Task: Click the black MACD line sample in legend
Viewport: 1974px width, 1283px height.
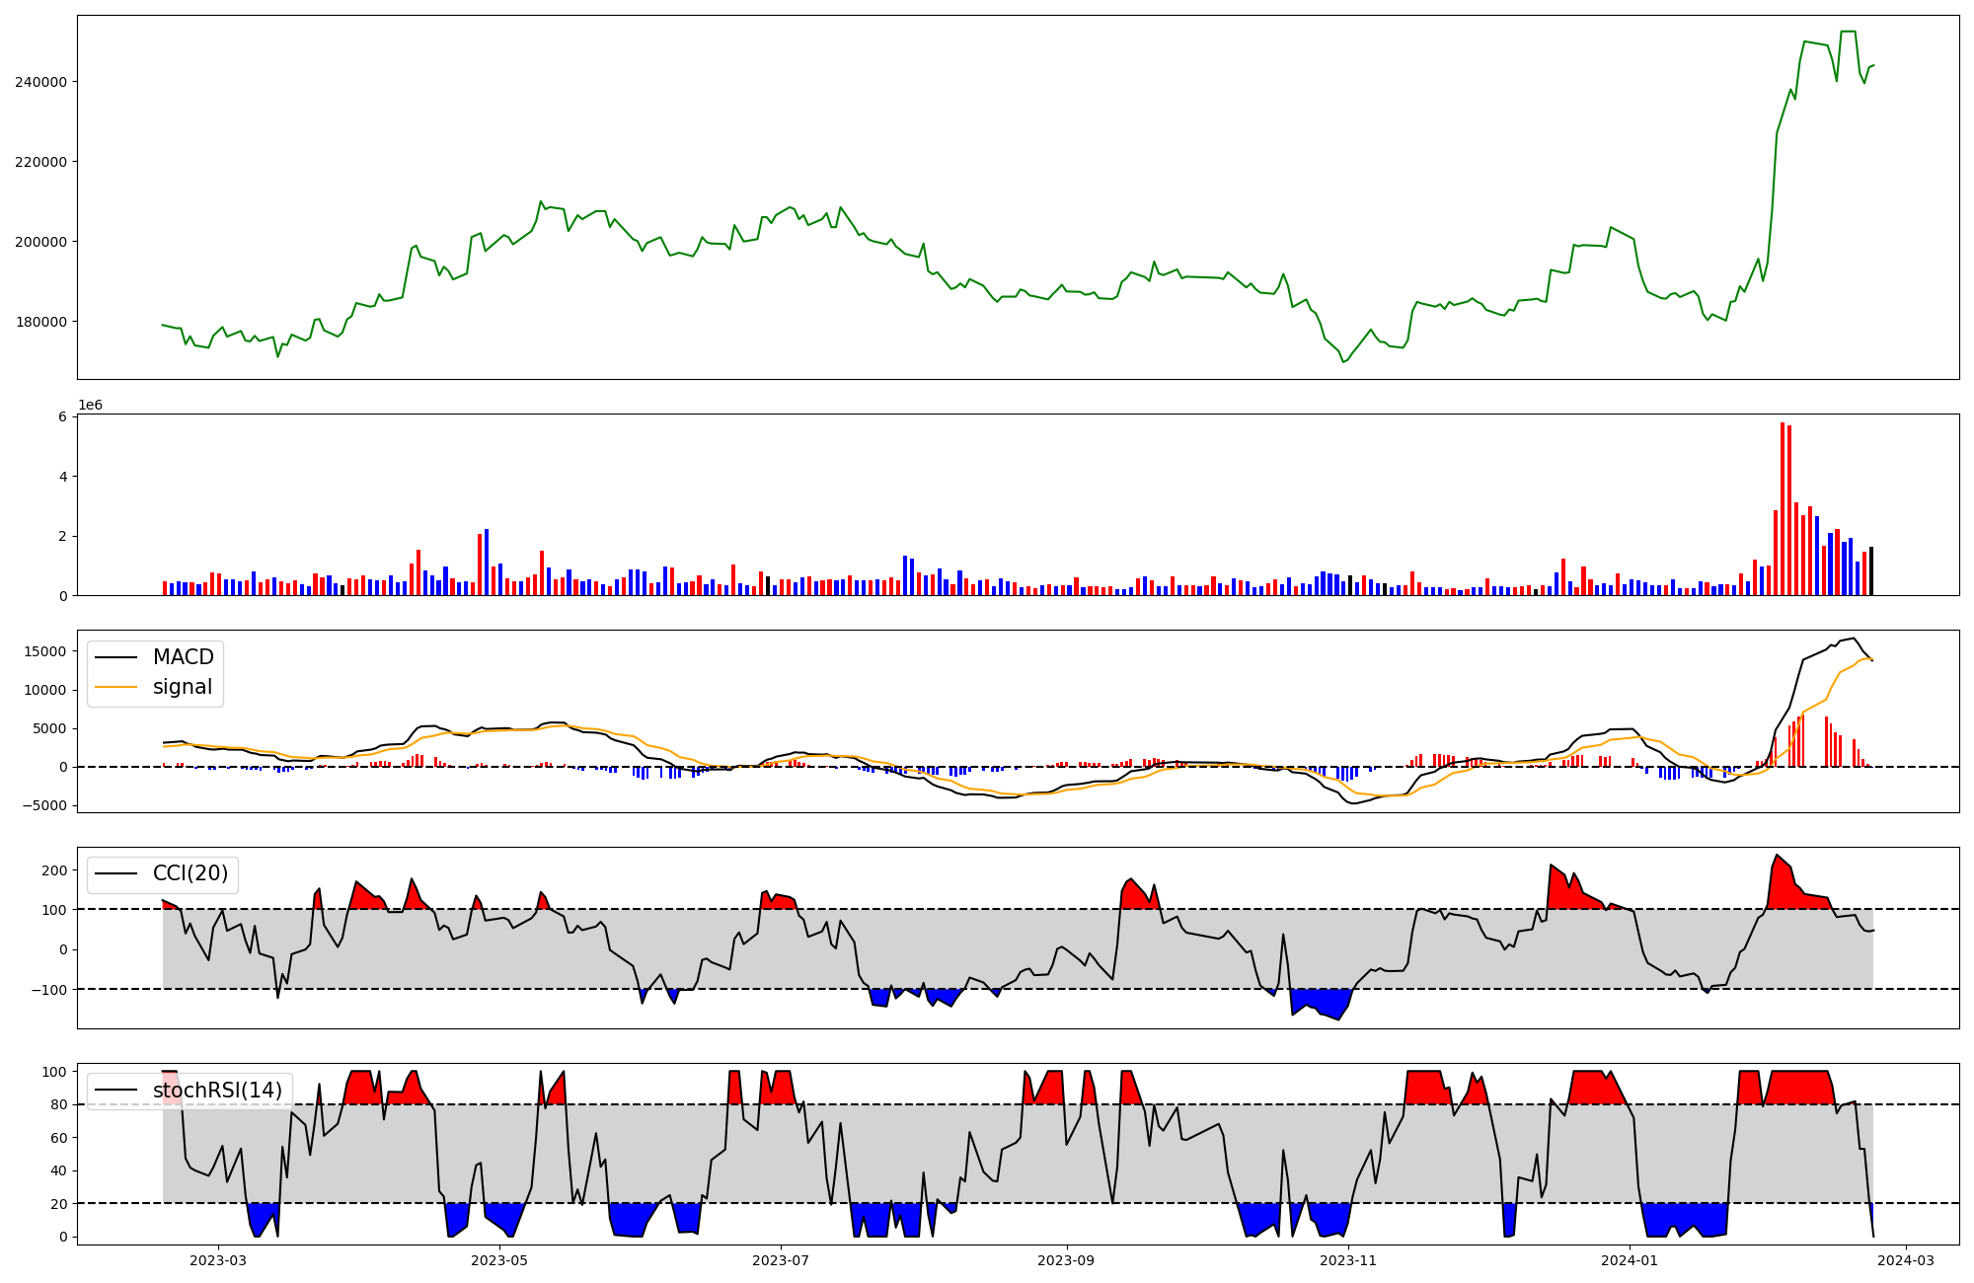Action: click(116, 658)
